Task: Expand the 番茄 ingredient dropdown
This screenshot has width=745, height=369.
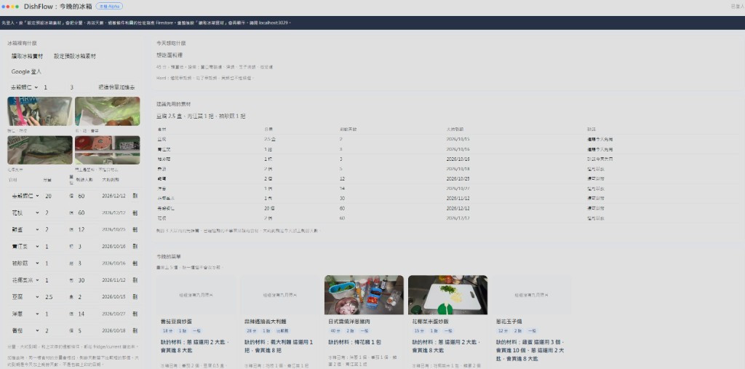Action: coord(24,330)
